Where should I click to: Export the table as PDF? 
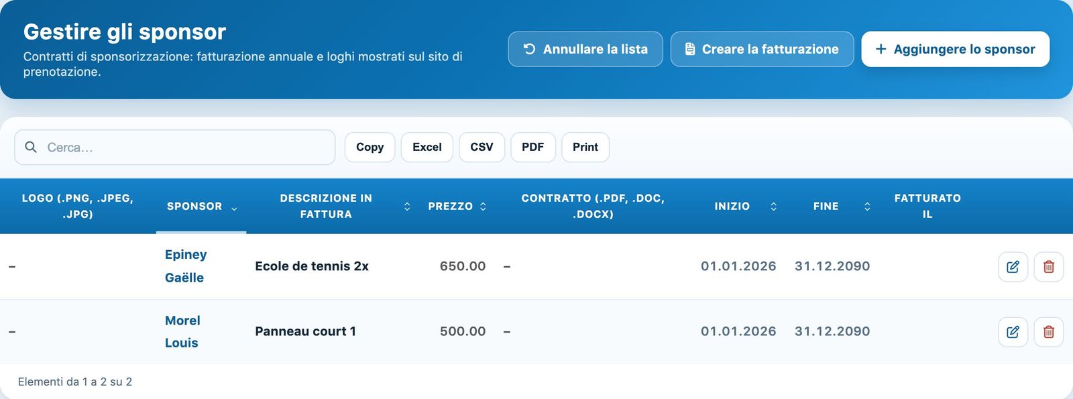pos(533,148)
